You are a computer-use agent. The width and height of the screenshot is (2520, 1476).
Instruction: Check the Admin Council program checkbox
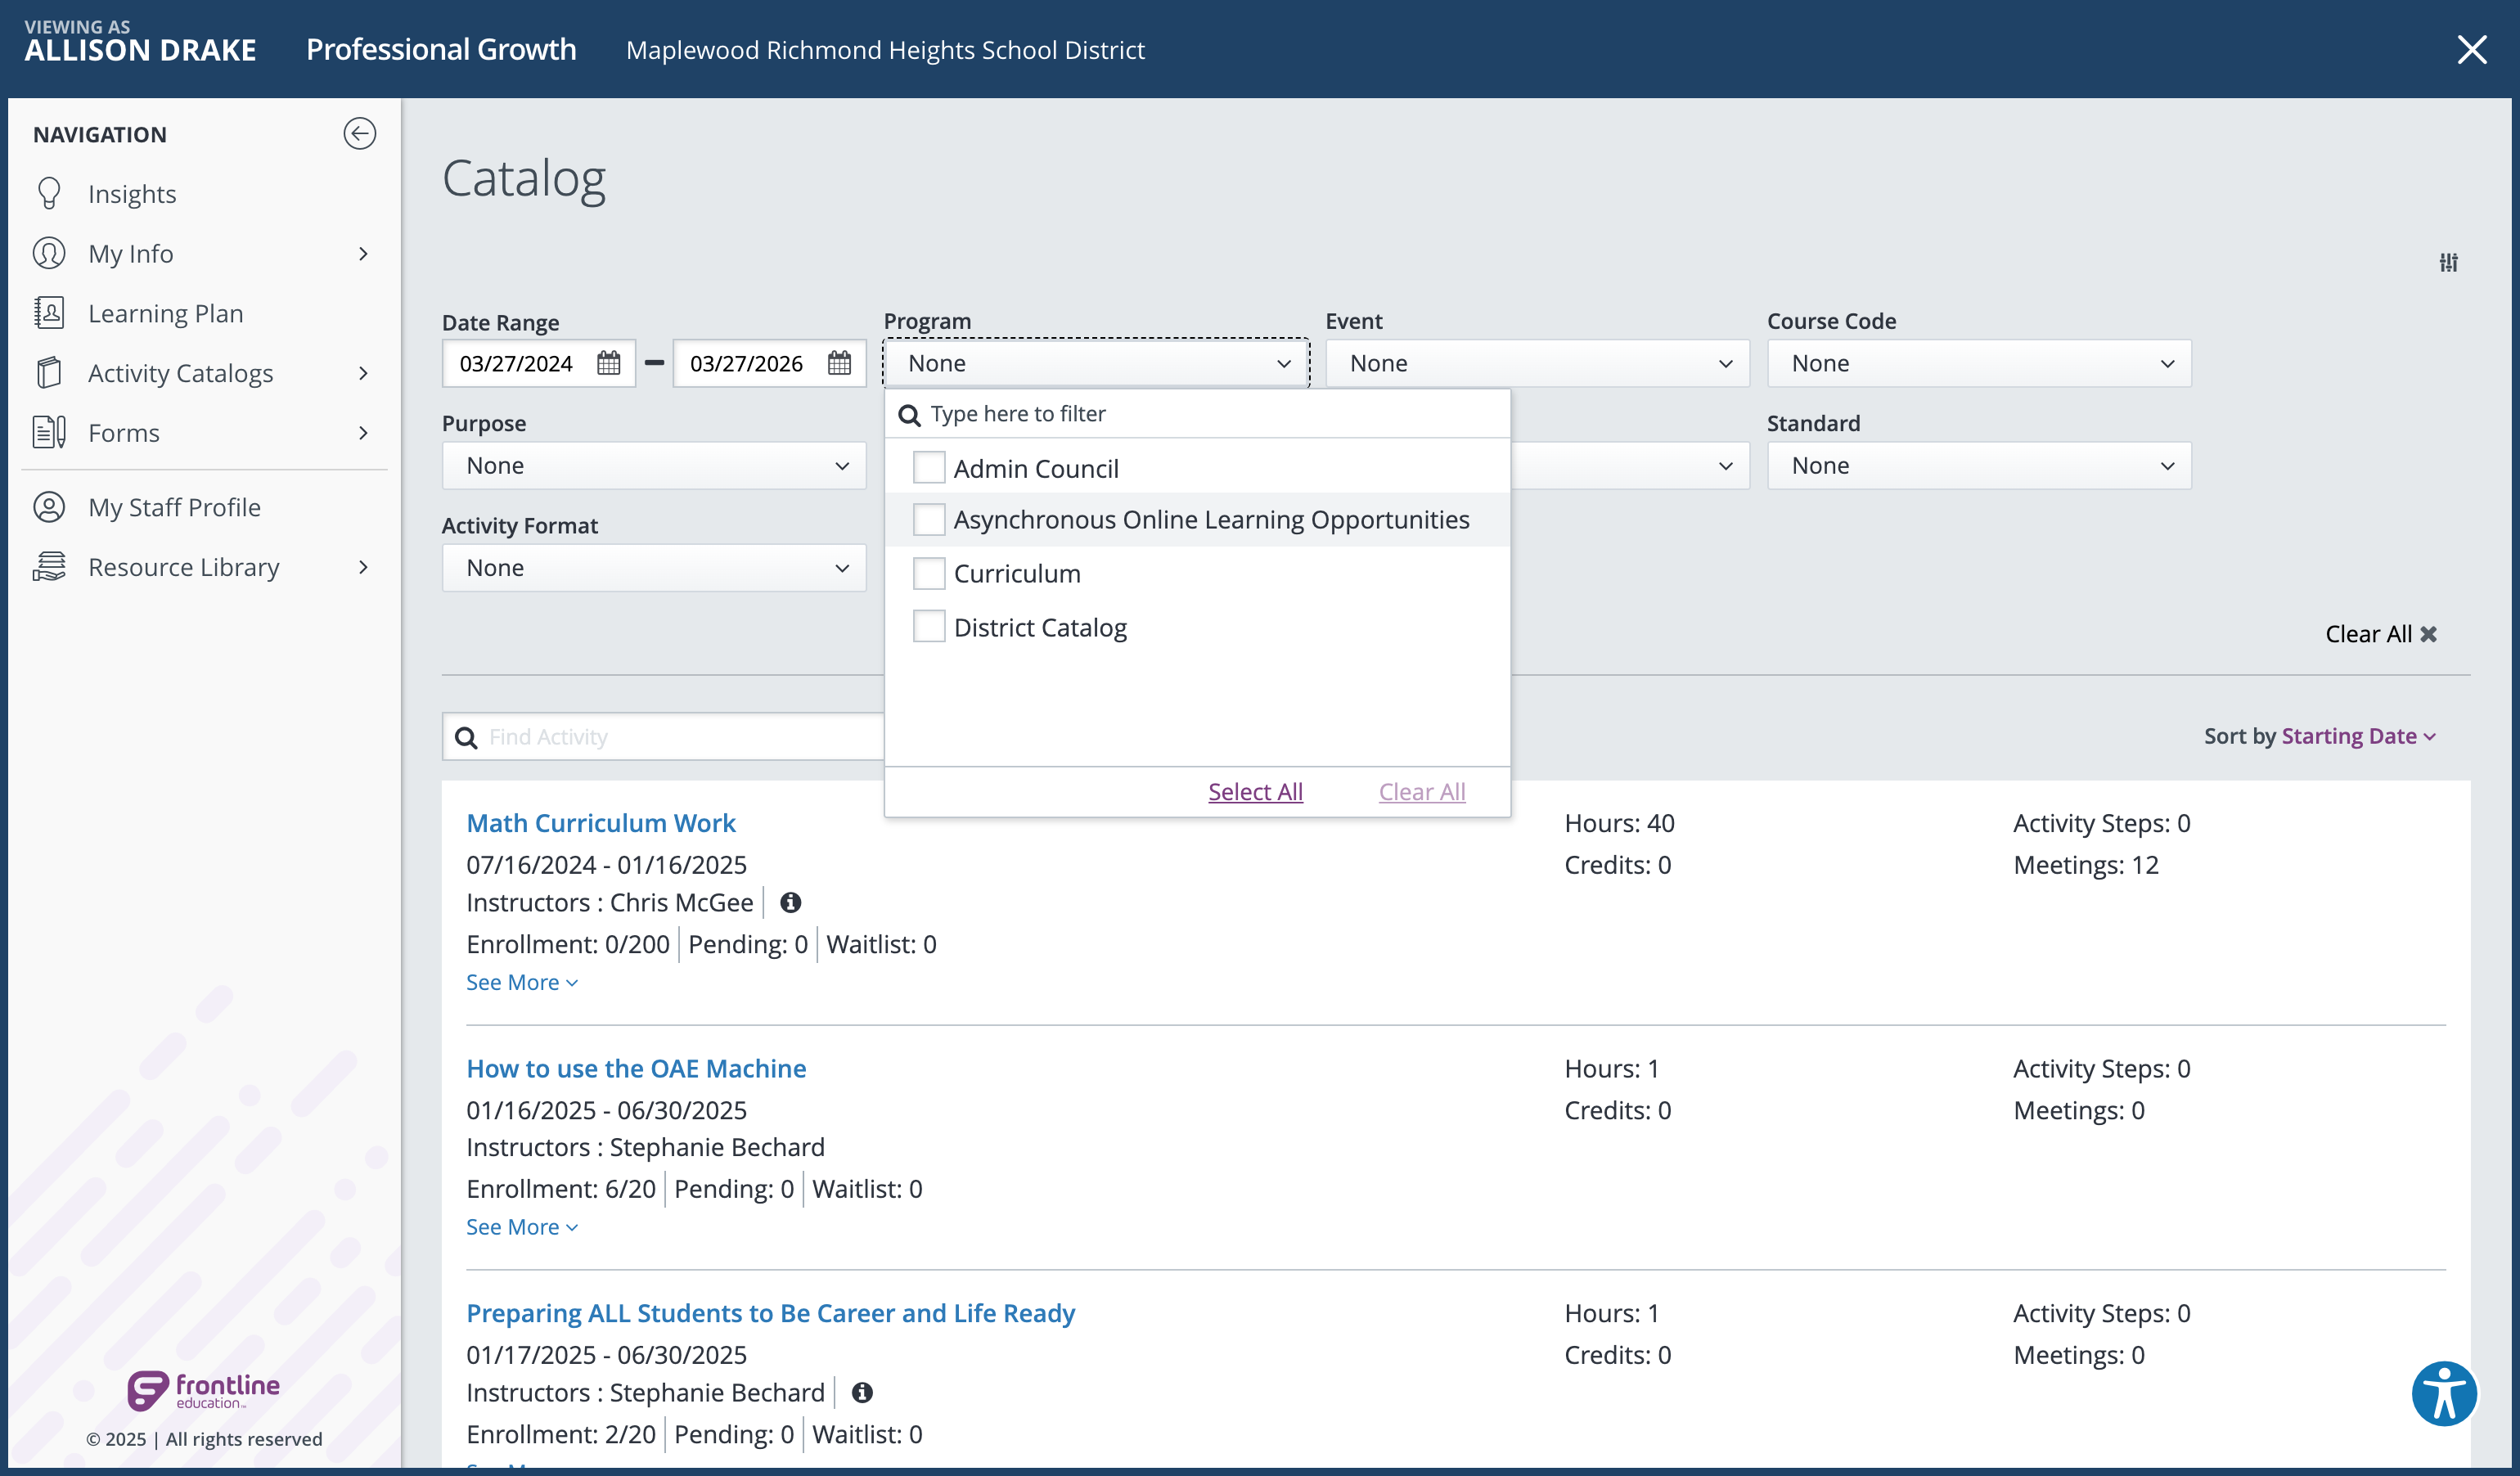point(929,468)
